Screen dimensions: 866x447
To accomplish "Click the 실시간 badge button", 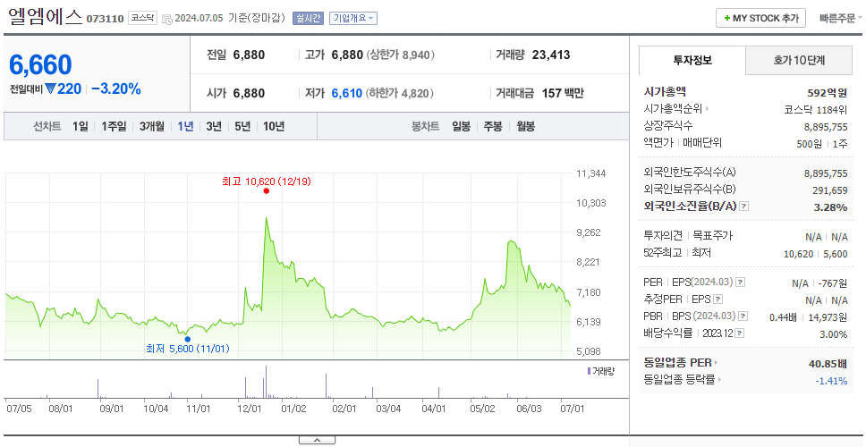I will [307, 18].
